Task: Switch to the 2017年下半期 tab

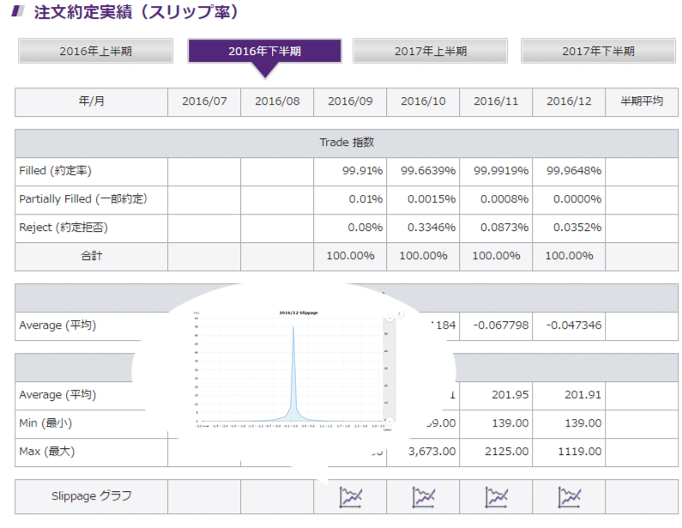Action: click(598, 51)
